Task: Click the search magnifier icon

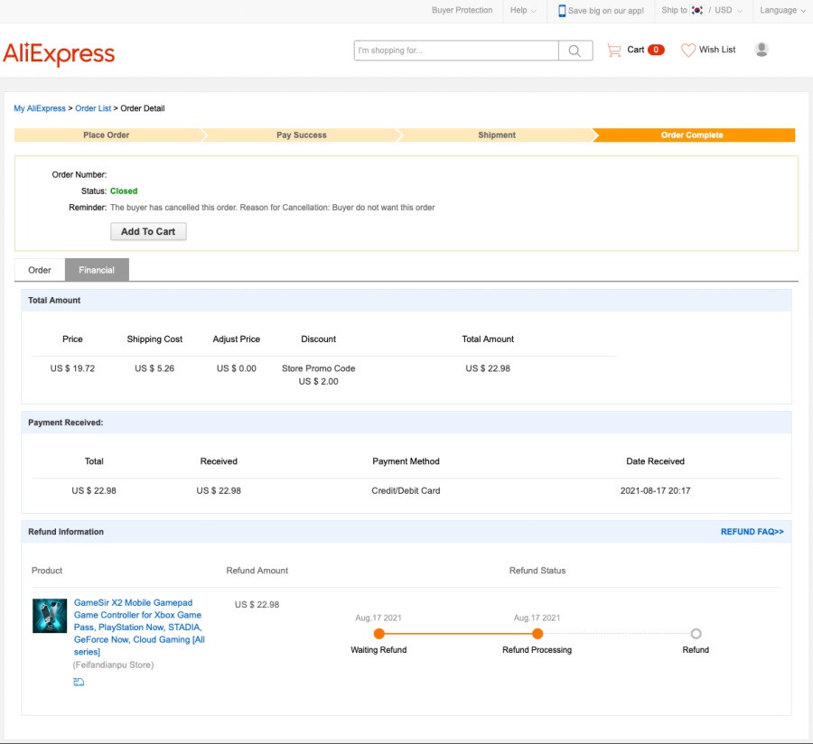Action: (x=575, y=51)
